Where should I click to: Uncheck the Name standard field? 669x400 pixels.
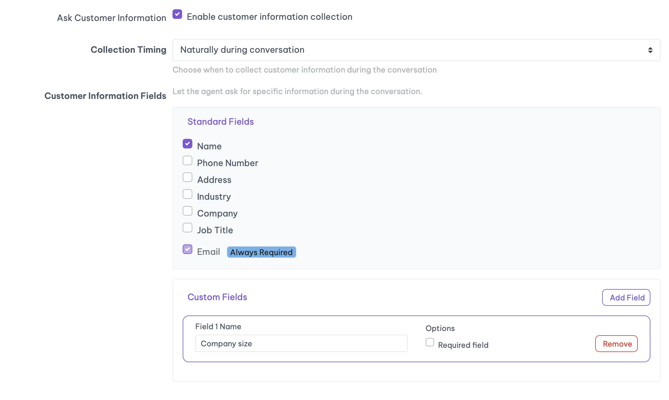tap(187, 144)
